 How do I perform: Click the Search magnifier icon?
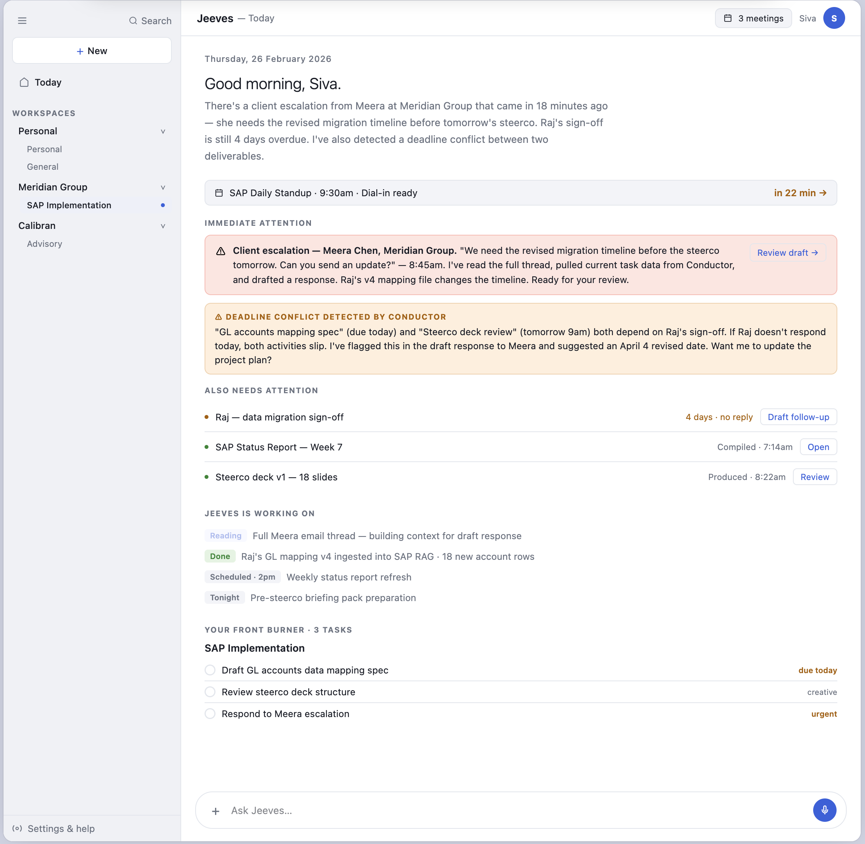tap(132, 21)
